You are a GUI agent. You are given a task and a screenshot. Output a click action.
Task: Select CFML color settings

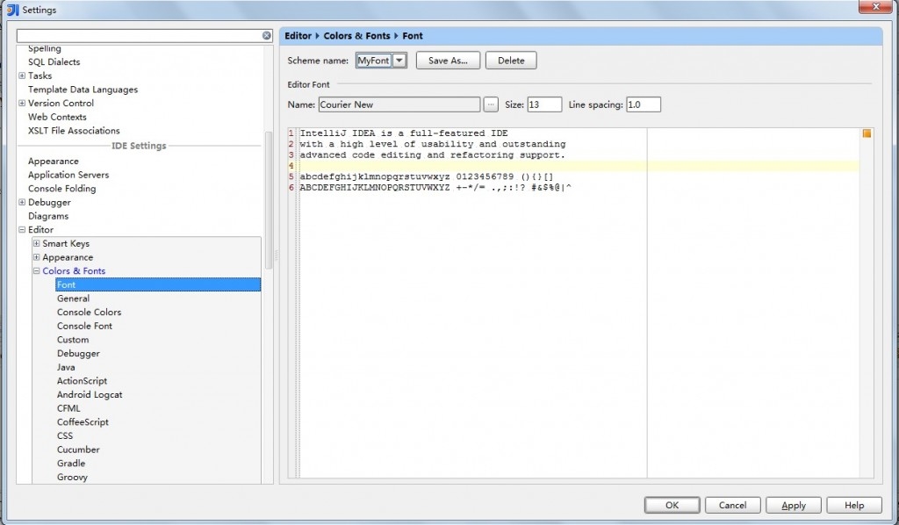coord(68,408)
